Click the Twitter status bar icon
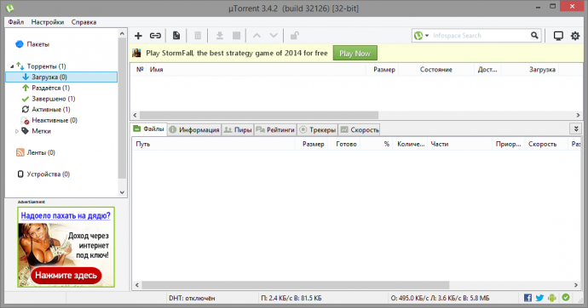 tap(539, 298)
